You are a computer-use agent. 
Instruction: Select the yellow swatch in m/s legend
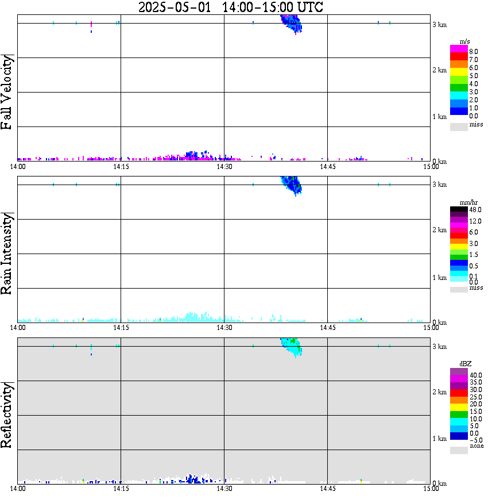click(x=459, y=72)
